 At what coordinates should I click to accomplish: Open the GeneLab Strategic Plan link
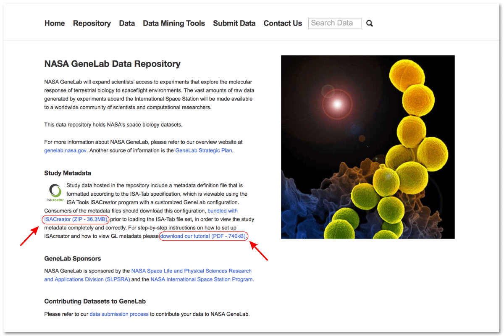click(x=204, y=150)
